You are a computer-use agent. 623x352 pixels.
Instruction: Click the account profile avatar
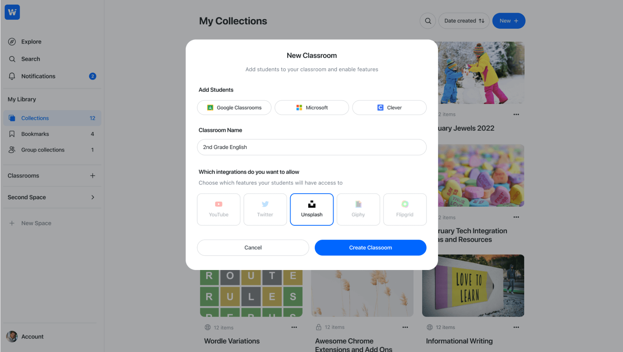pos(12,337)
